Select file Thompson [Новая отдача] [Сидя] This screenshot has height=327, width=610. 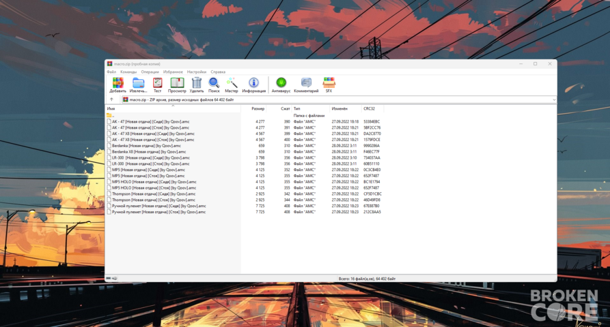[x=154, y=193]
